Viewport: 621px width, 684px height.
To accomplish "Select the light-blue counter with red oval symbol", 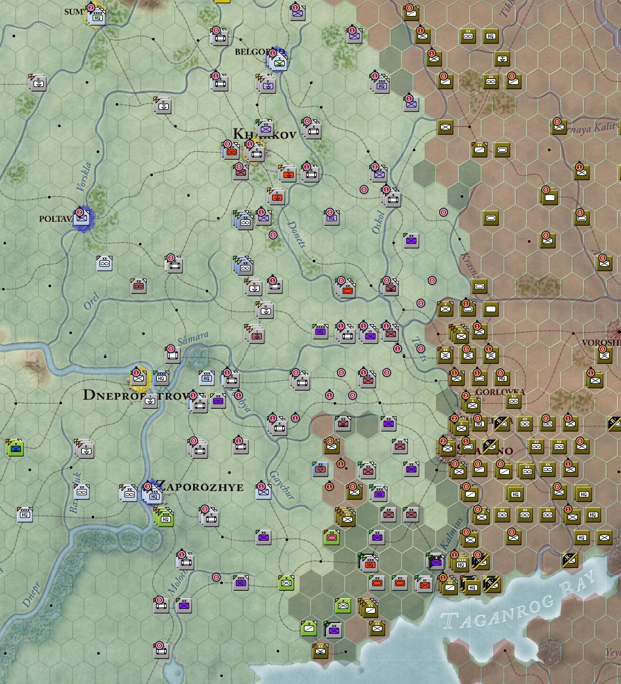I will click(320, 469).
